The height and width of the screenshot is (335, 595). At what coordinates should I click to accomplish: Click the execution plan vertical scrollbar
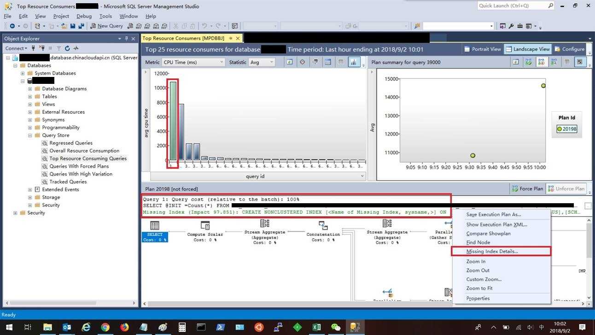(589, 260)
